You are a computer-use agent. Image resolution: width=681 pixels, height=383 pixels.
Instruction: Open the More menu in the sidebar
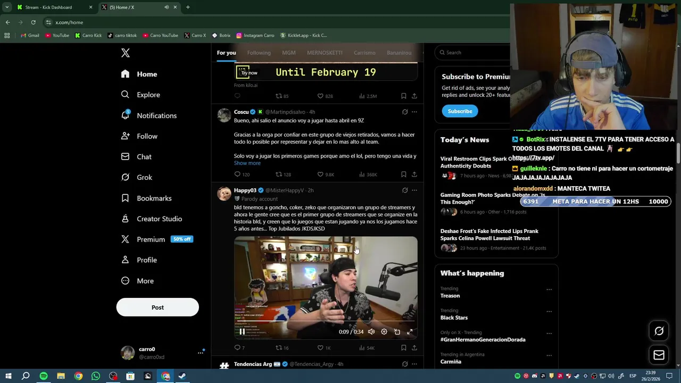pos(137,281)
